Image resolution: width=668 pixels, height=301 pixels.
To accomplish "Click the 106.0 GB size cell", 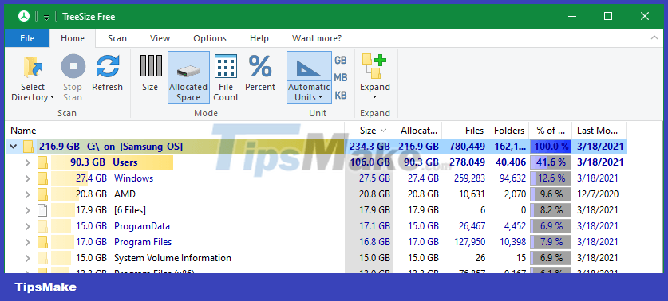I will click(x=370, y=162).
